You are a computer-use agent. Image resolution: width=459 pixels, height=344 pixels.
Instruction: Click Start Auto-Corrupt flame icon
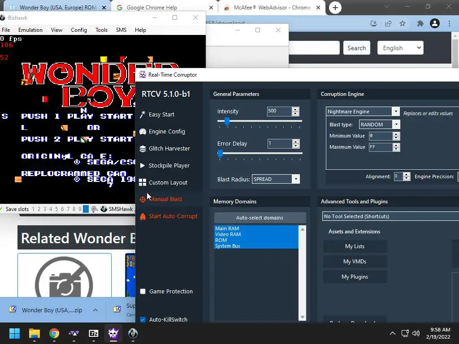click(143, 216)
